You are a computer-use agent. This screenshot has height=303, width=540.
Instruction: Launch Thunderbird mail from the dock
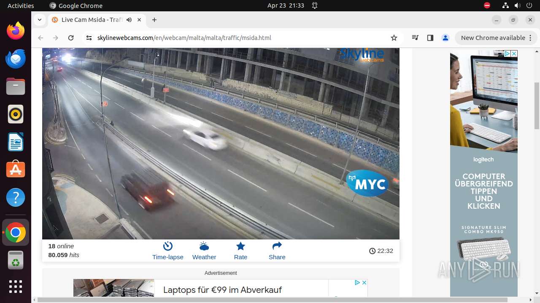16,58
